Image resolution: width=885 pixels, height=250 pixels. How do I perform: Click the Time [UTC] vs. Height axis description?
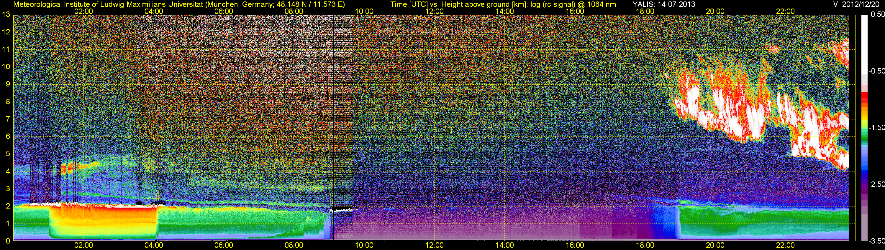[x=503, y=4]
